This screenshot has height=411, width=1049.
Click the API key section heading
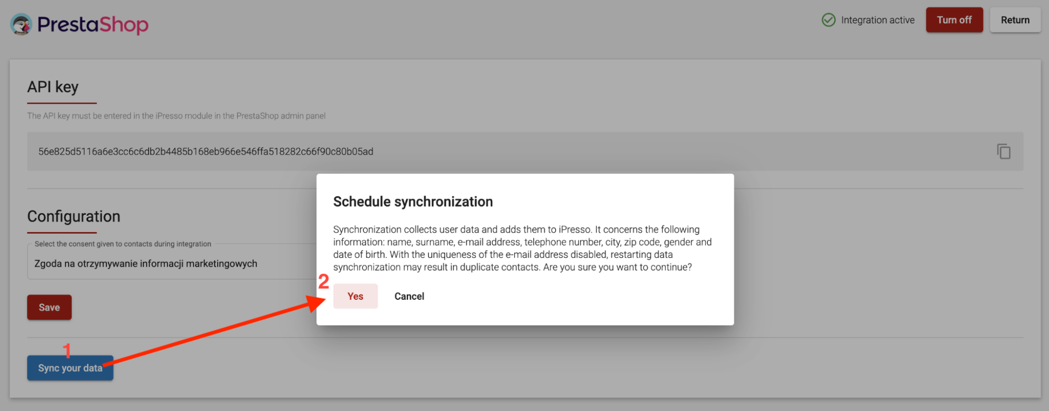tap(53, 87)
